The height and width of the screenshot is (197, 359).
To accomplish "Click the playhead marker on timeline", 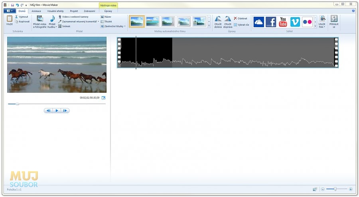I will [136, 52].
